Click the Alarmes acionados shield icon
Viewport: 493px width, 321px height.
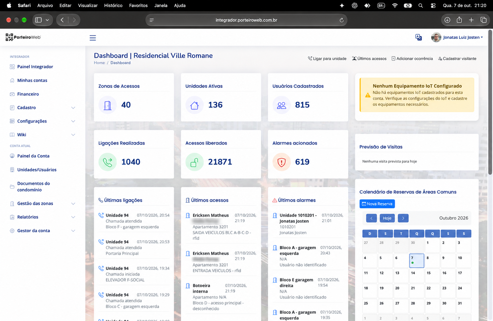point(282,162)
